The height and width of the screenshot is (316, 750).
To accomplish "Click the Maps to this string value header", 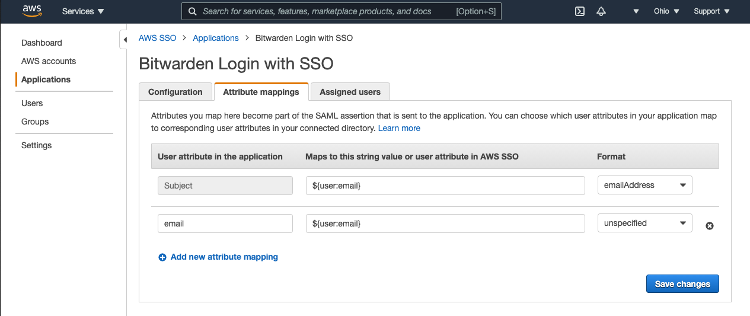I will [412, 157].
